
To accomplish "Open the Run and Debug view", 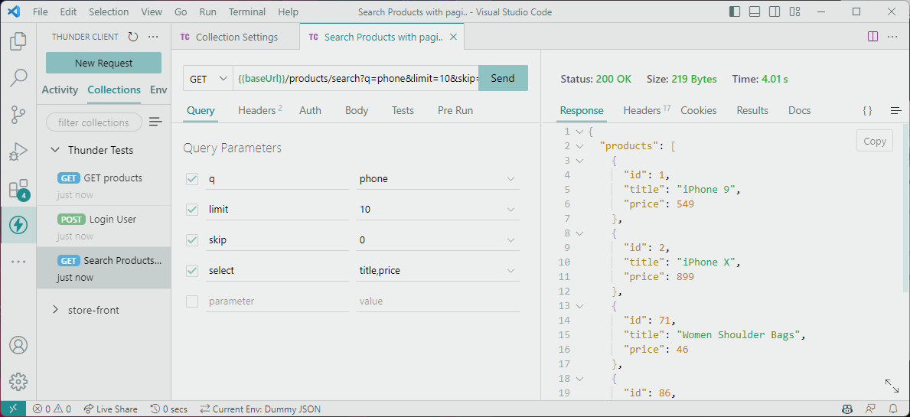I will [x=18, y=152].
